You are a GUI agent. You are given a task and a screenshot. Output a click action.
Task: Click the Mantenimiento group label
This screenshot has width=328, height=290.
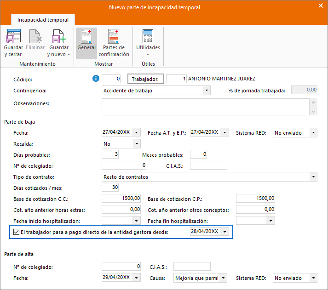click(x=37, y=64)
